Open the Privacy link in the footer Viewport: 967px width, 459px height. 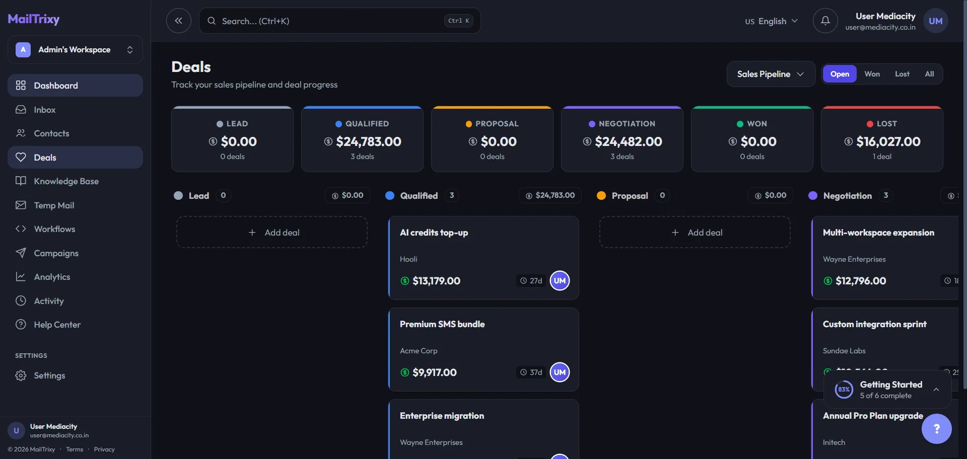click(104, 449)
